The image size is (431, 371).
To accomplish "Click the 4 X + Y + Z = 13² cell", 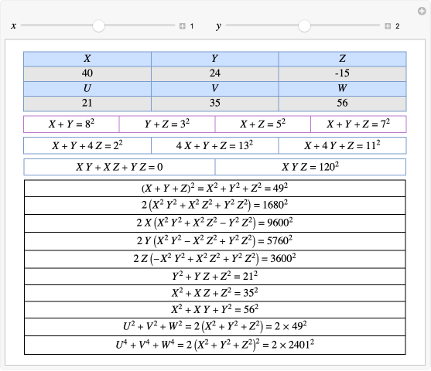I will 214,145.
